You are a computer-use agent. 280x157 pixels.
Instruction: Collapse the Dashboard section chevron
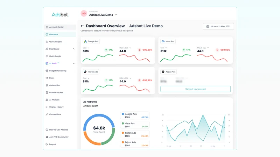point(73,49)
